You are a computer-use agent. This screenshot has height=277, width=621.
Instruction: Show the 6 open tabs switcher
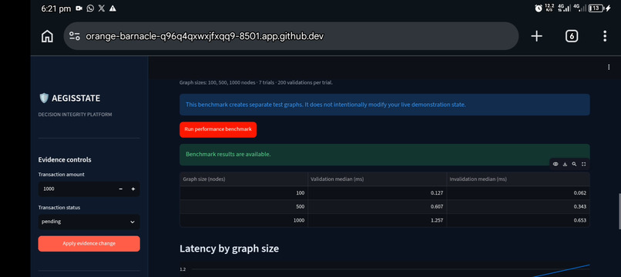point(572,36)
